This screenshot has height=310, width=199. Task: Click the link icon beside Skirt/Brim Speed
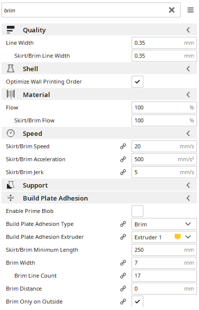(123, 146)
